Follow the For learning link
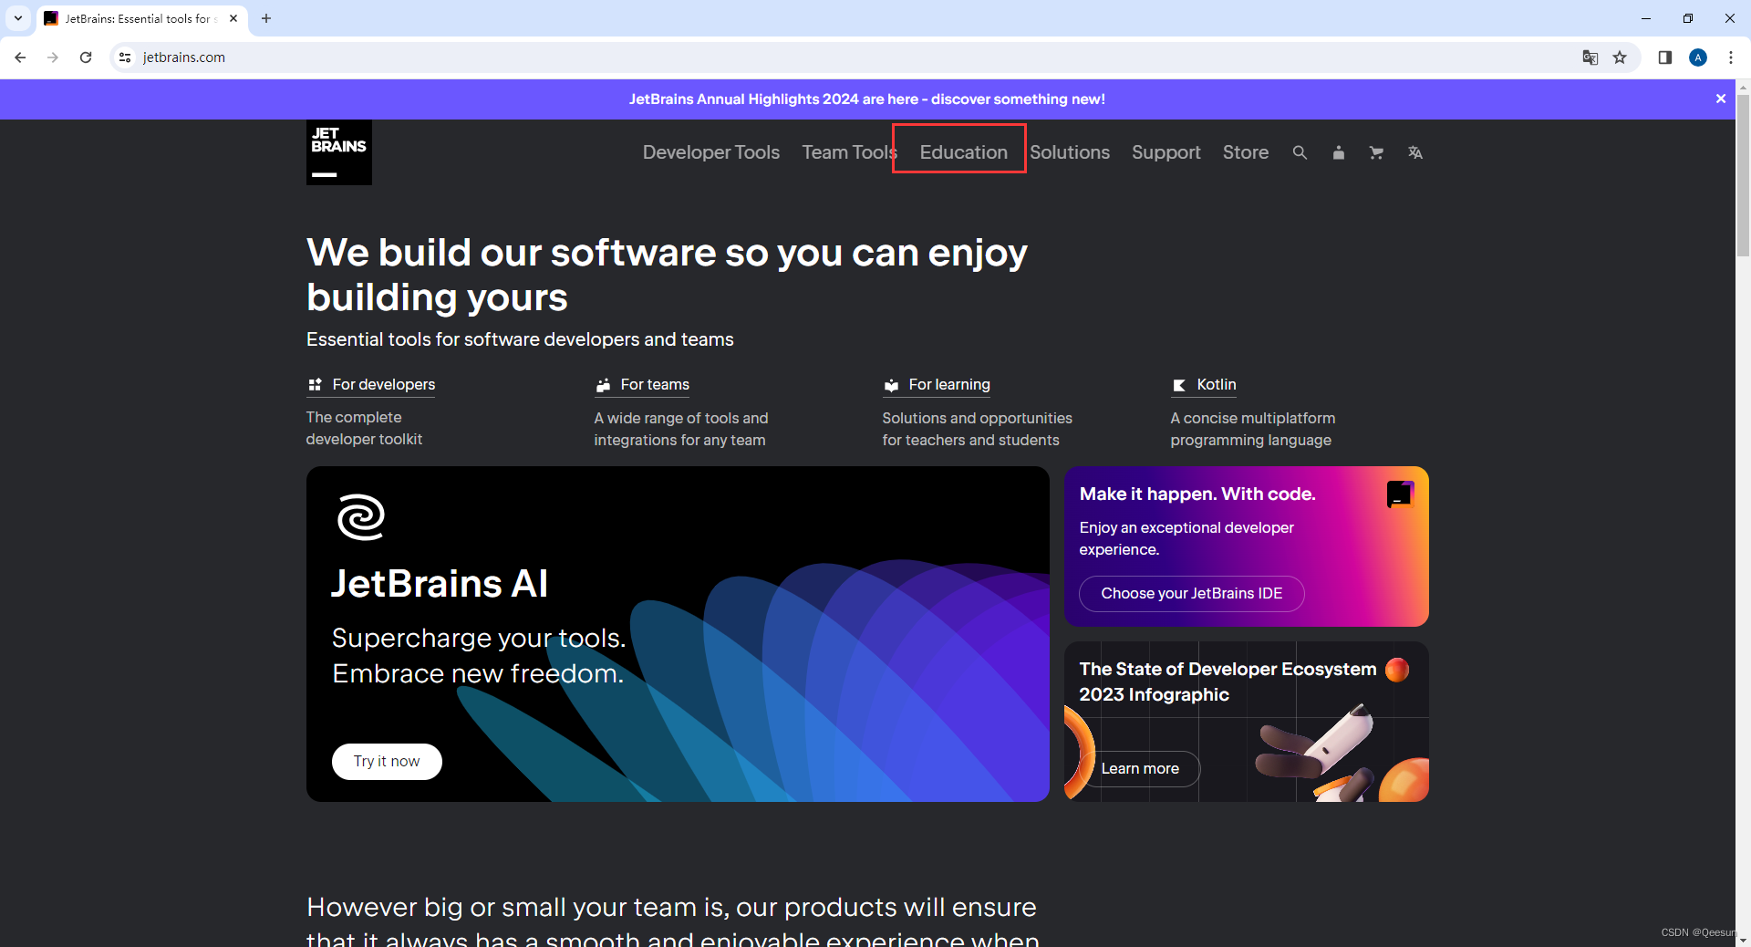Viewport: 1751px width, 947px height. click(x=949, y=385)
